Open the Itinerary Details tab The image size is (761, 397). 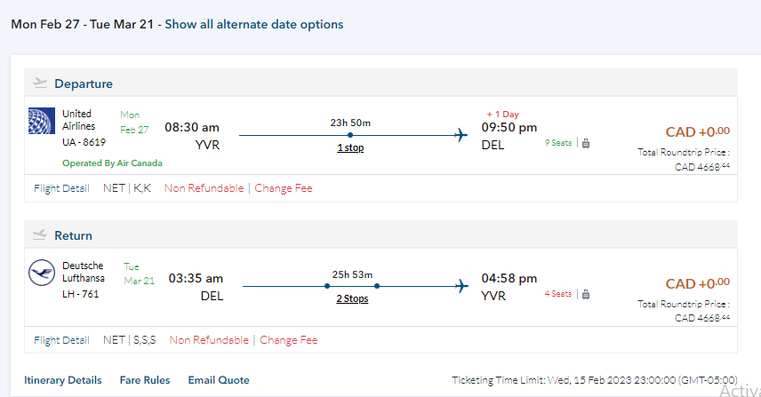pos(63,380)
